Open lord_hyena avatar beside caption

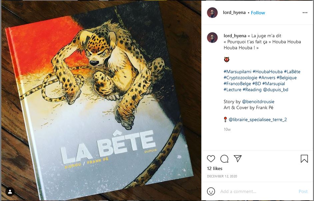pyautogui.click(x=212, y=38)
